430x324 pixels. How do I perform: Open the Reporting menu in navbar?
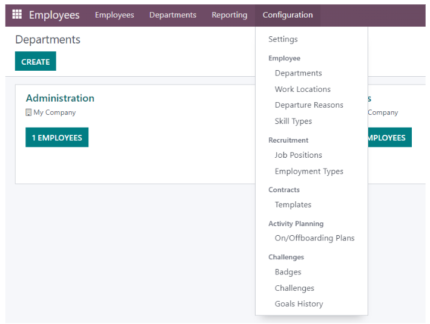pos(230,15)
